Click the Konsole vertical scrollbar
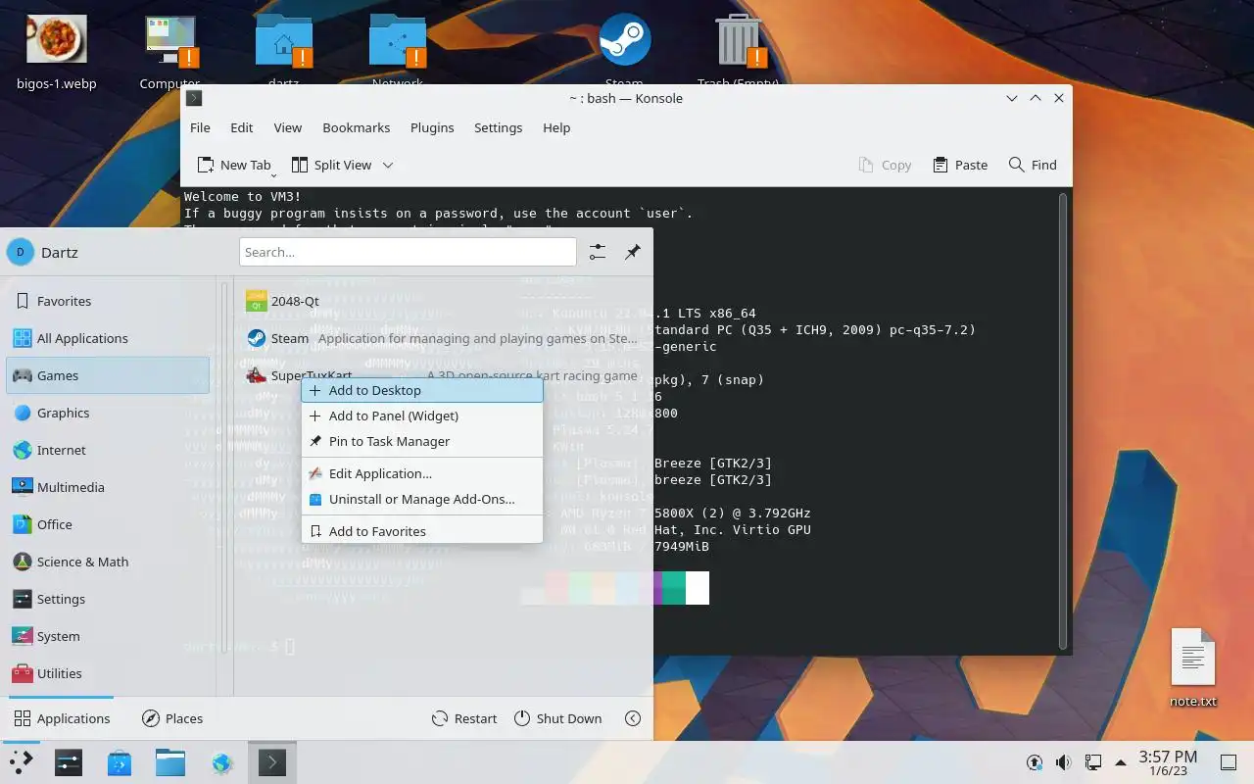 [1062, 421]
